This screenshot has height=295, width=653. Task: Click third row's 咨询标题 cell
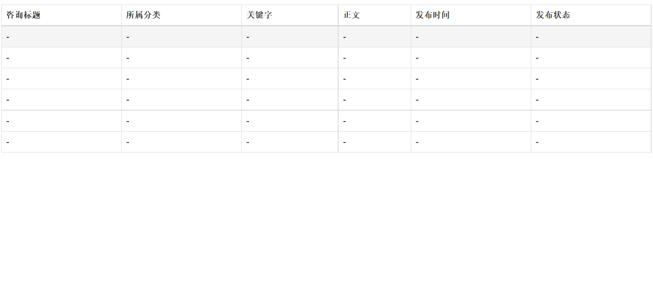point(62,79)
